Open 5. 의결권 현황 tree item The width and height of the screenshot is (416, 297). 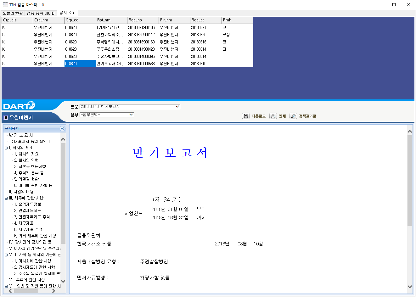point(26,179)
